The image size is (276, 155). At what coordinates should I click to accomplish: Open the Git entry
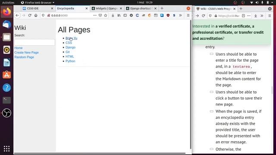(x=68, y=52)
